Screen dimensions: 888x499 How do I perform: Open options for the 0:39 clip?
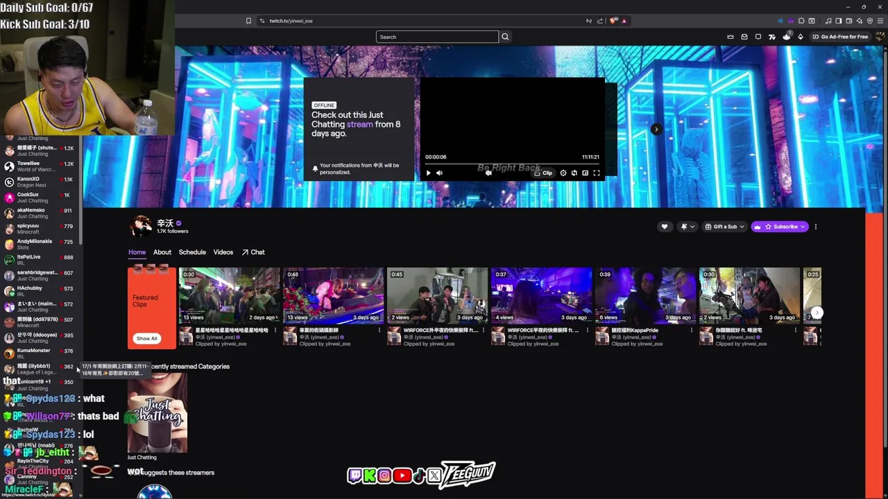692,331
